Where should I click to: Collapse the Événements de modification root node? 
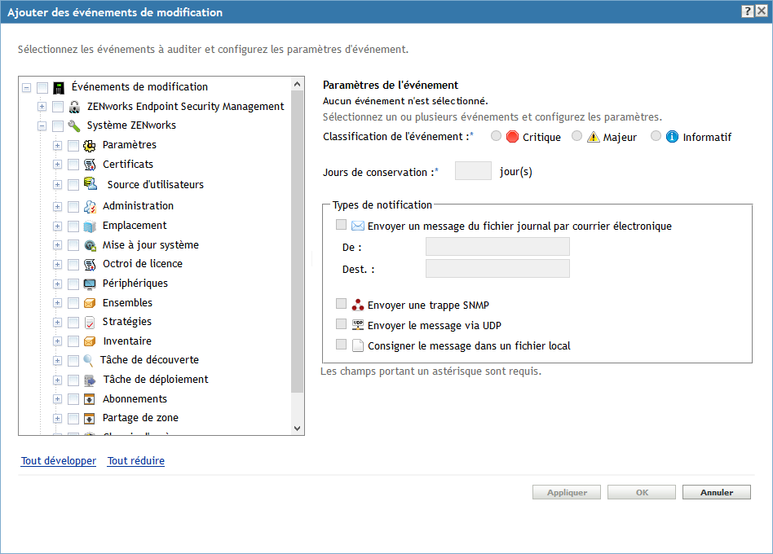[x=27, y=88]
